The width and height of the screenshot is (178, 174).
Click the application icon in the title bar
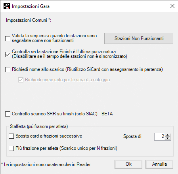click(7, 6)
